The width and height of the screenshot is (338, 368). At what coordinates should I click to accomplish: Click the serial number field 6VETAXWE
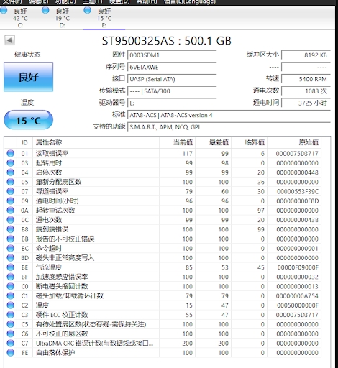(172, 68)
